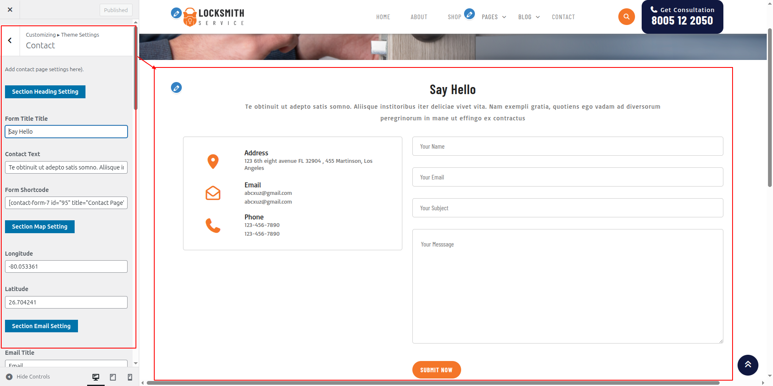Screen dimensions: 773x386
Task: Click the Get Consultation phone button
Action: [682, 17]
